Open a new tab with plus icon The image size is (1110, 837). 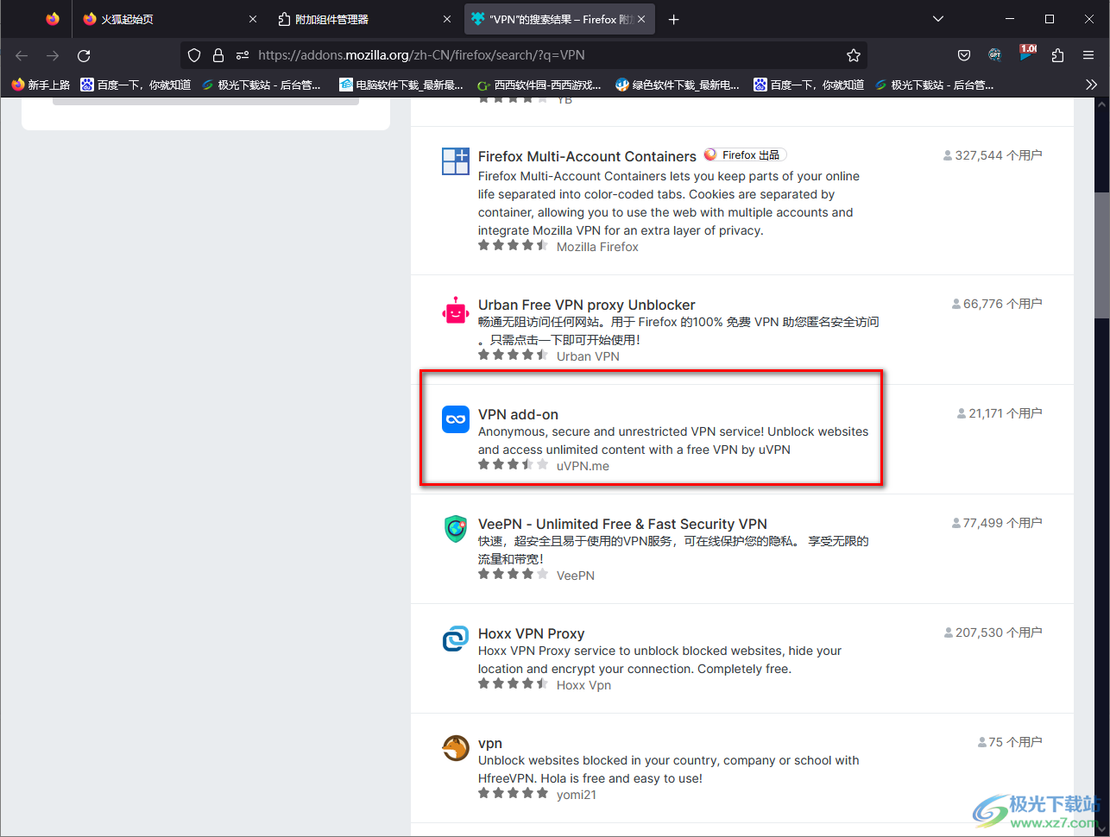click(674, 19)
